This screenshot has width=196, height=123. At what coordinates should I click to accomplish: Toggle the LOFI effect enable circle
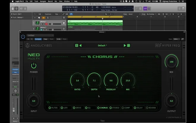point(62,108)
